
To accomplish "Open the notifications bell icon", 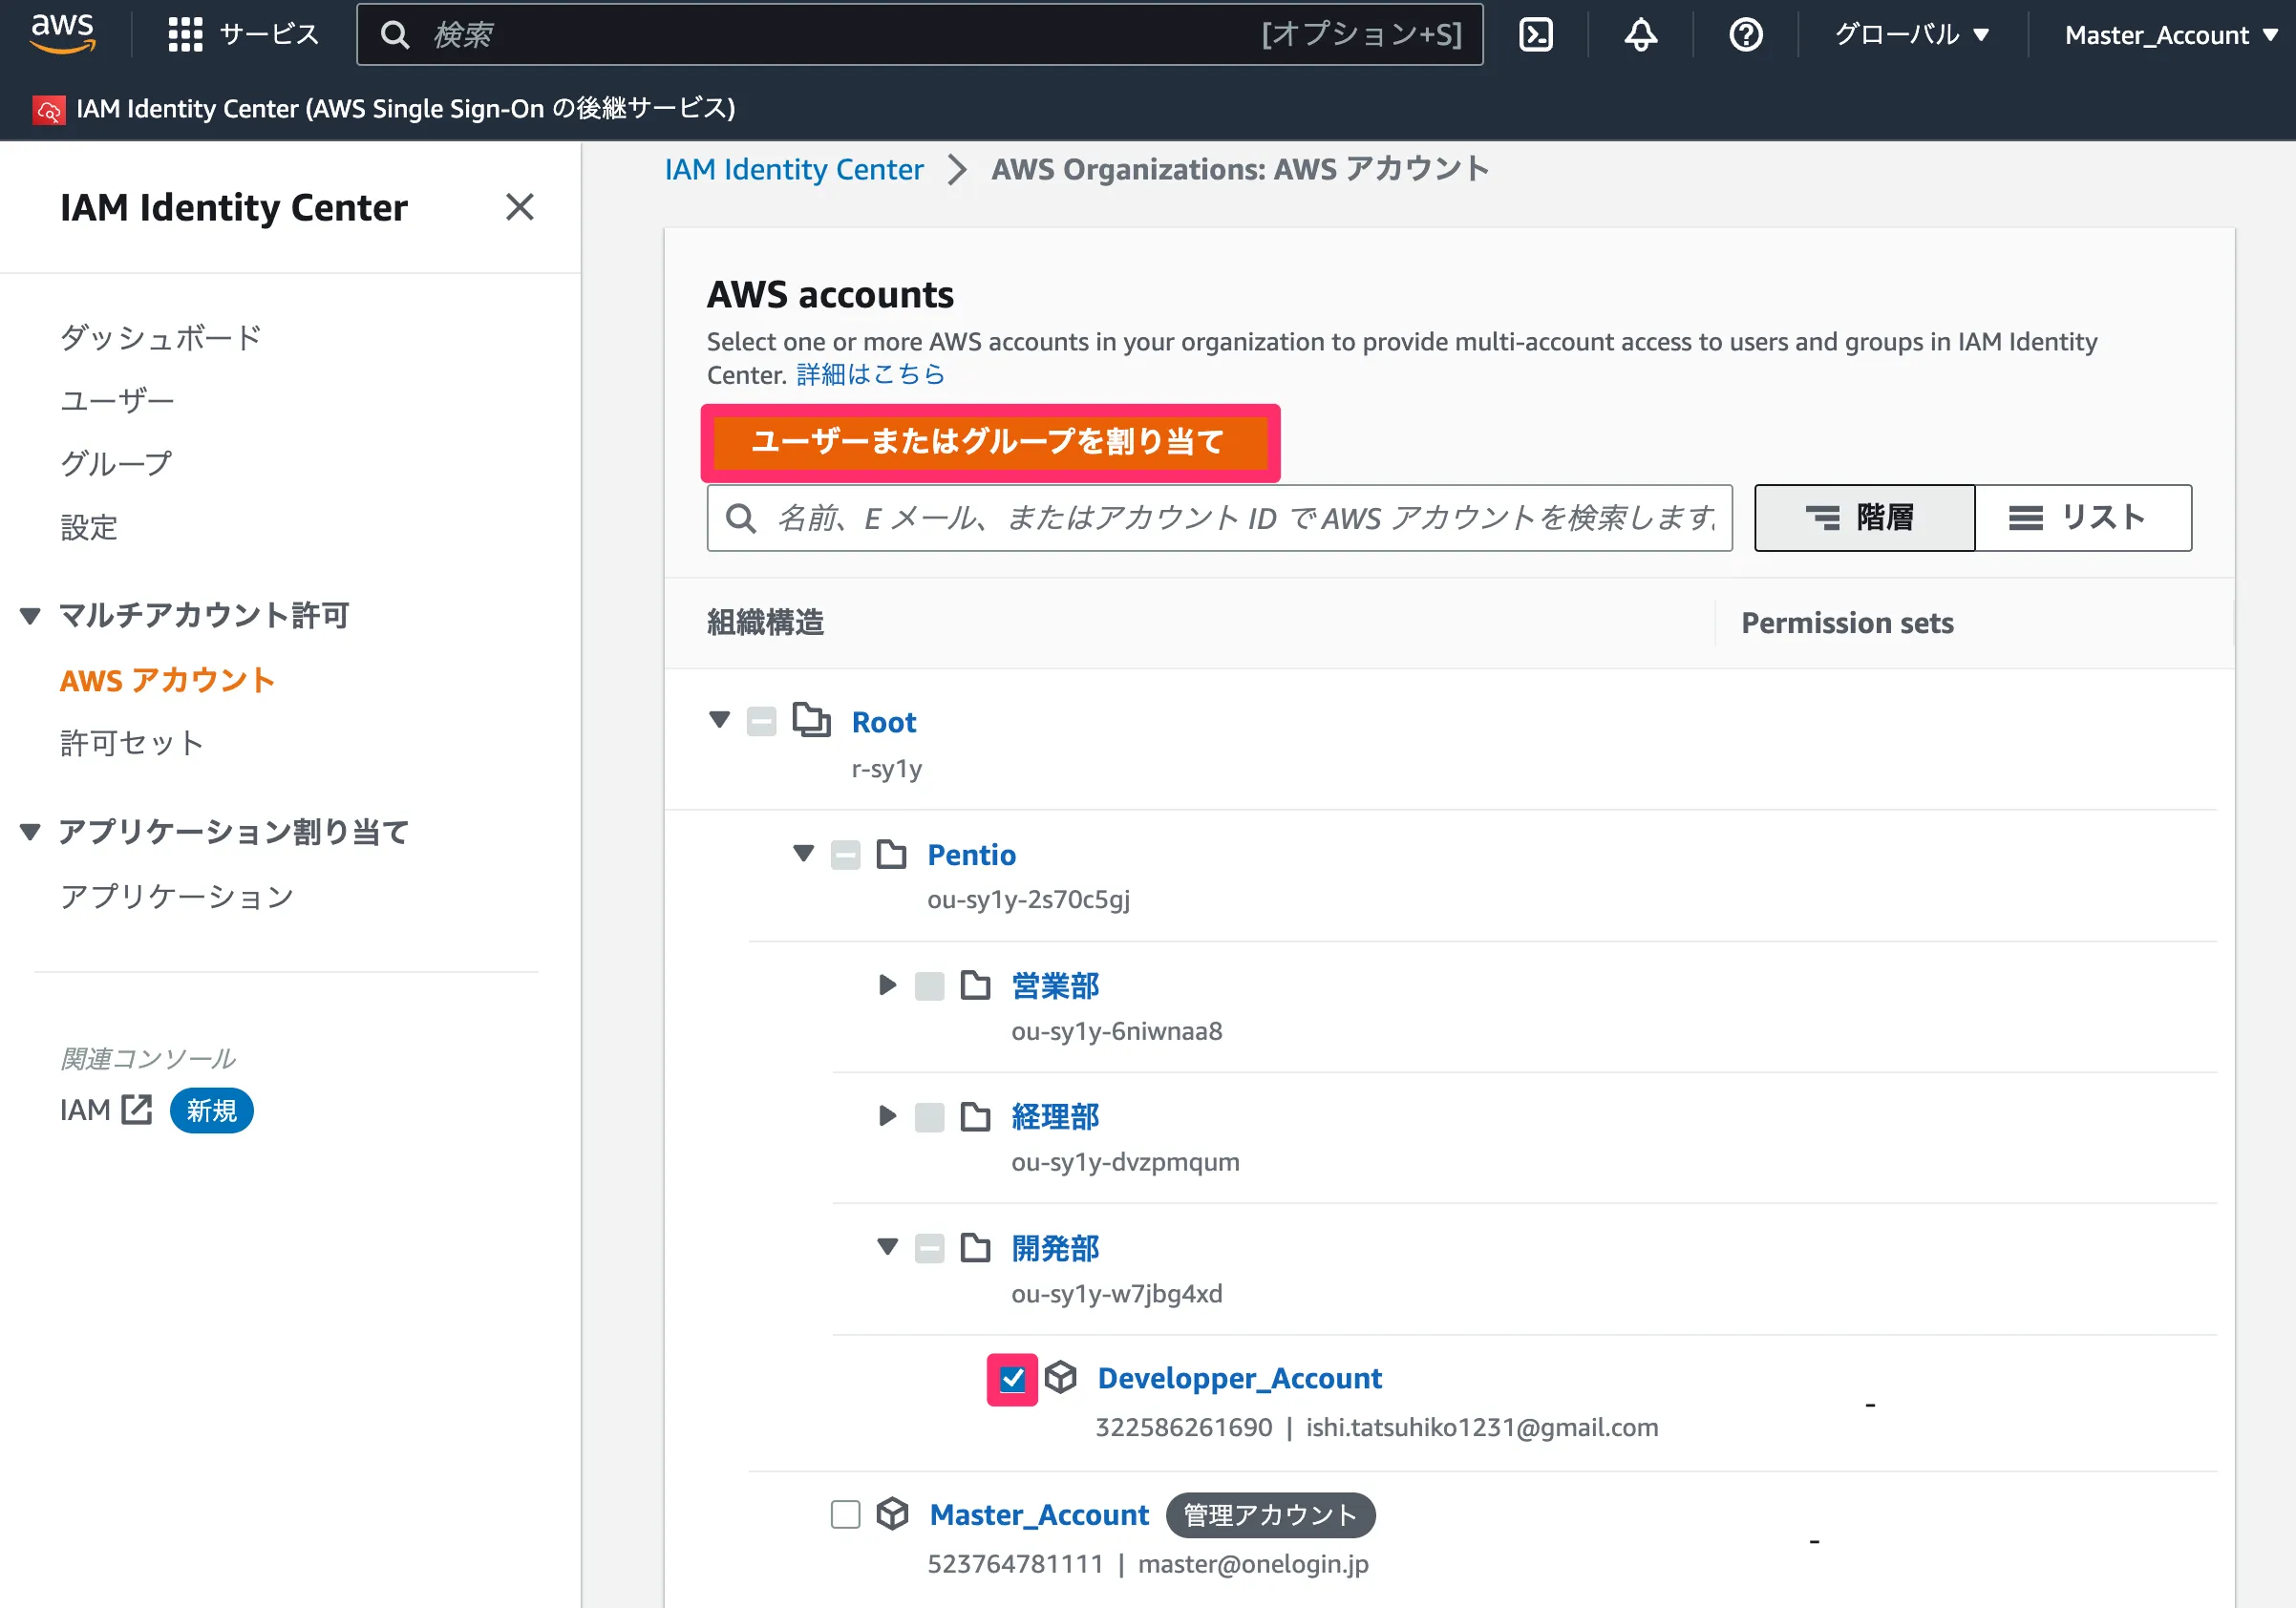I will [x=1640, y=35].
